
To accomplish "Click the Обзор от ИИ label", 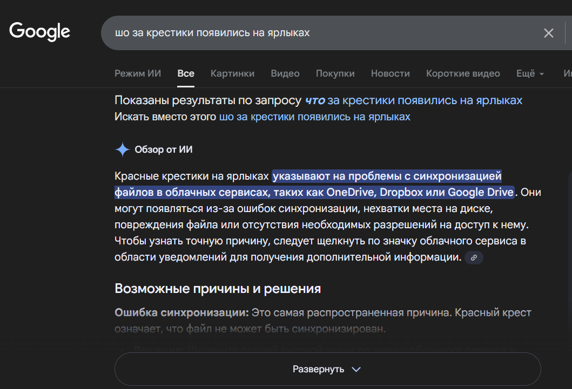I will pyautogui.click(x=163, y=149).
